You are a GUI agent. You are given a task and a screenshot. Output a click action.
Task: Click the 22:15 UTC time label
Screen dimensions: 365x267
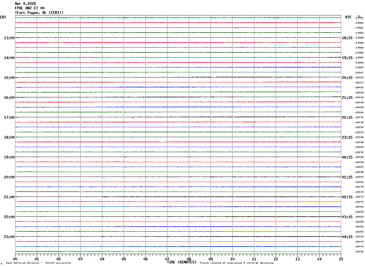[x=347, y=118]
